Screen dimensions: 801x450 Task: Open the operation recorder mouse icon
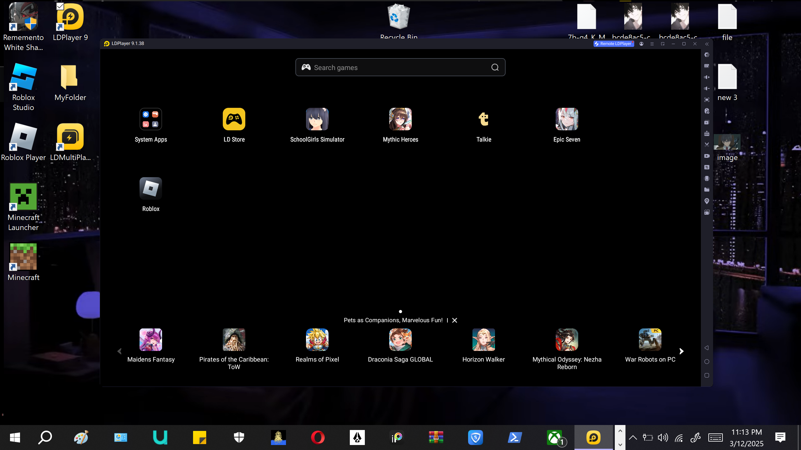pyautogui.click(x=707, y=111)
